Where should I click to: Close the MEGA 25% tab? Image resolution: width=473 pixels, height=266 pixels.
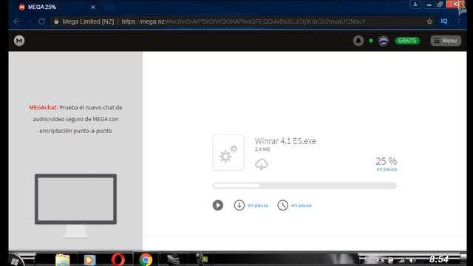pos(93,7)
